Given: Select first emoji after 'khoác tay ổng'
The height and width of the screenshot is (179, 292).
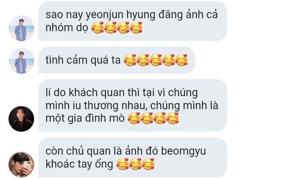Looking at the screenshot, I should [122, 164].
